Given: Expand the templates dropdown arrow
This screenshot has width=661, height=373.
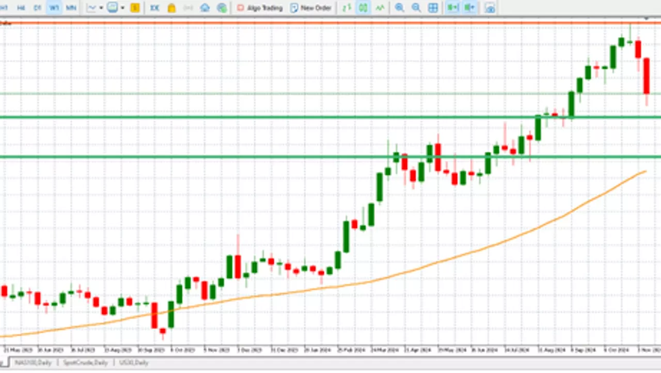Looking at the screenshot, I should pyautogui.click(x=122, y=8).
